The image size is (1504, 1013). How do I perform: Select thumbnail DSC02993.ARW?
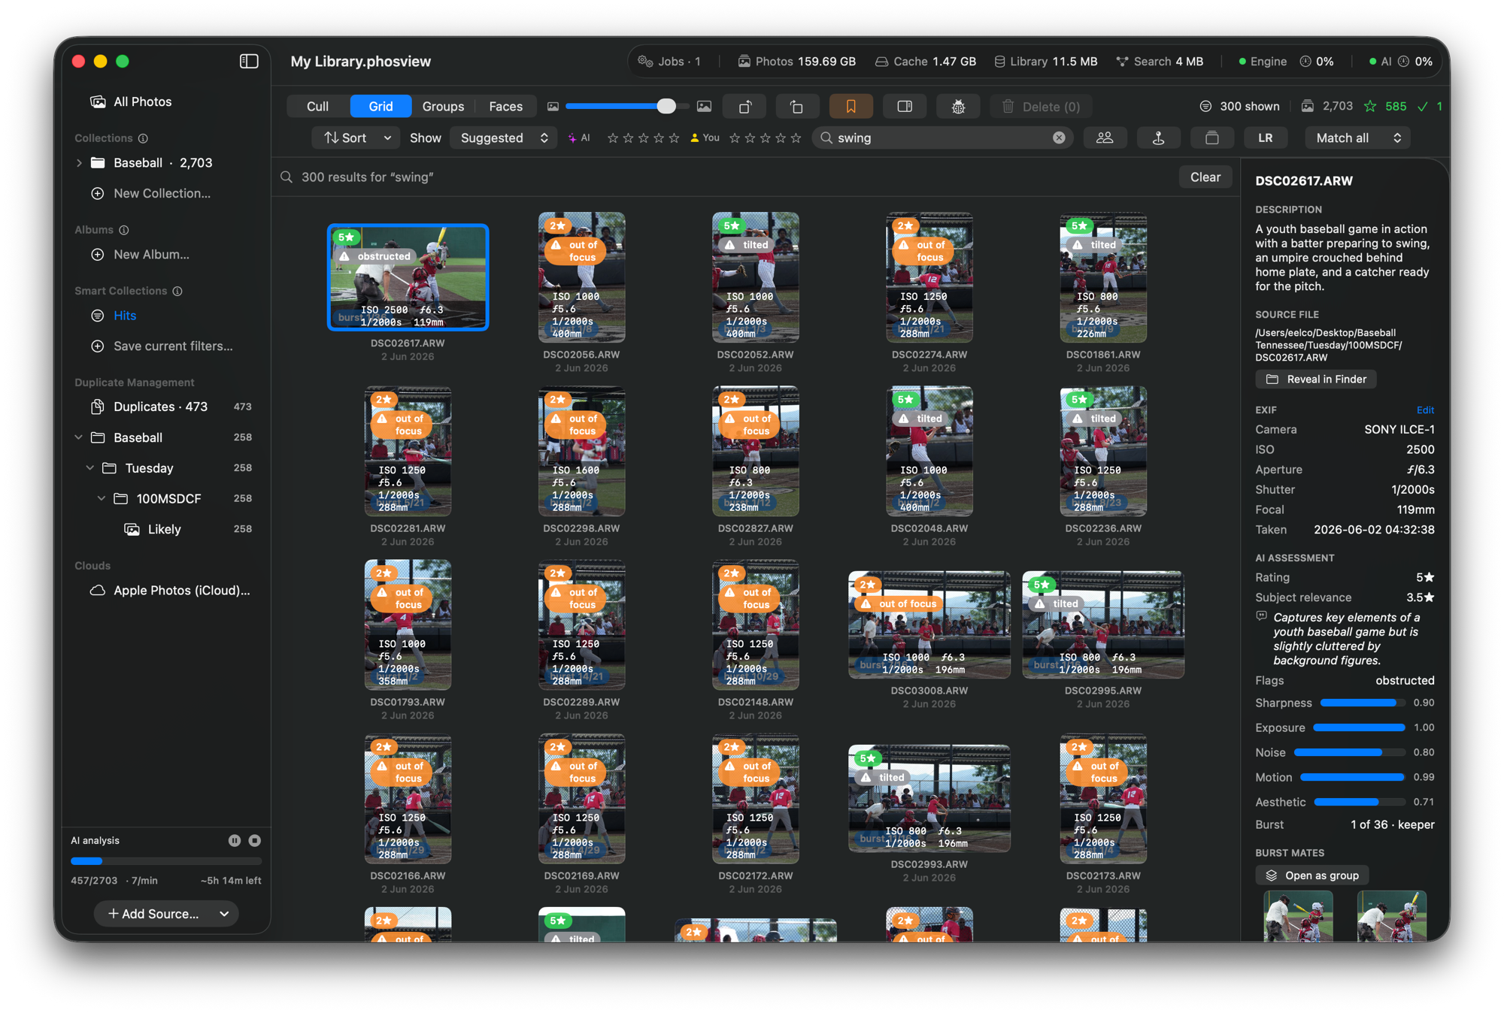(x=929, y=798)
